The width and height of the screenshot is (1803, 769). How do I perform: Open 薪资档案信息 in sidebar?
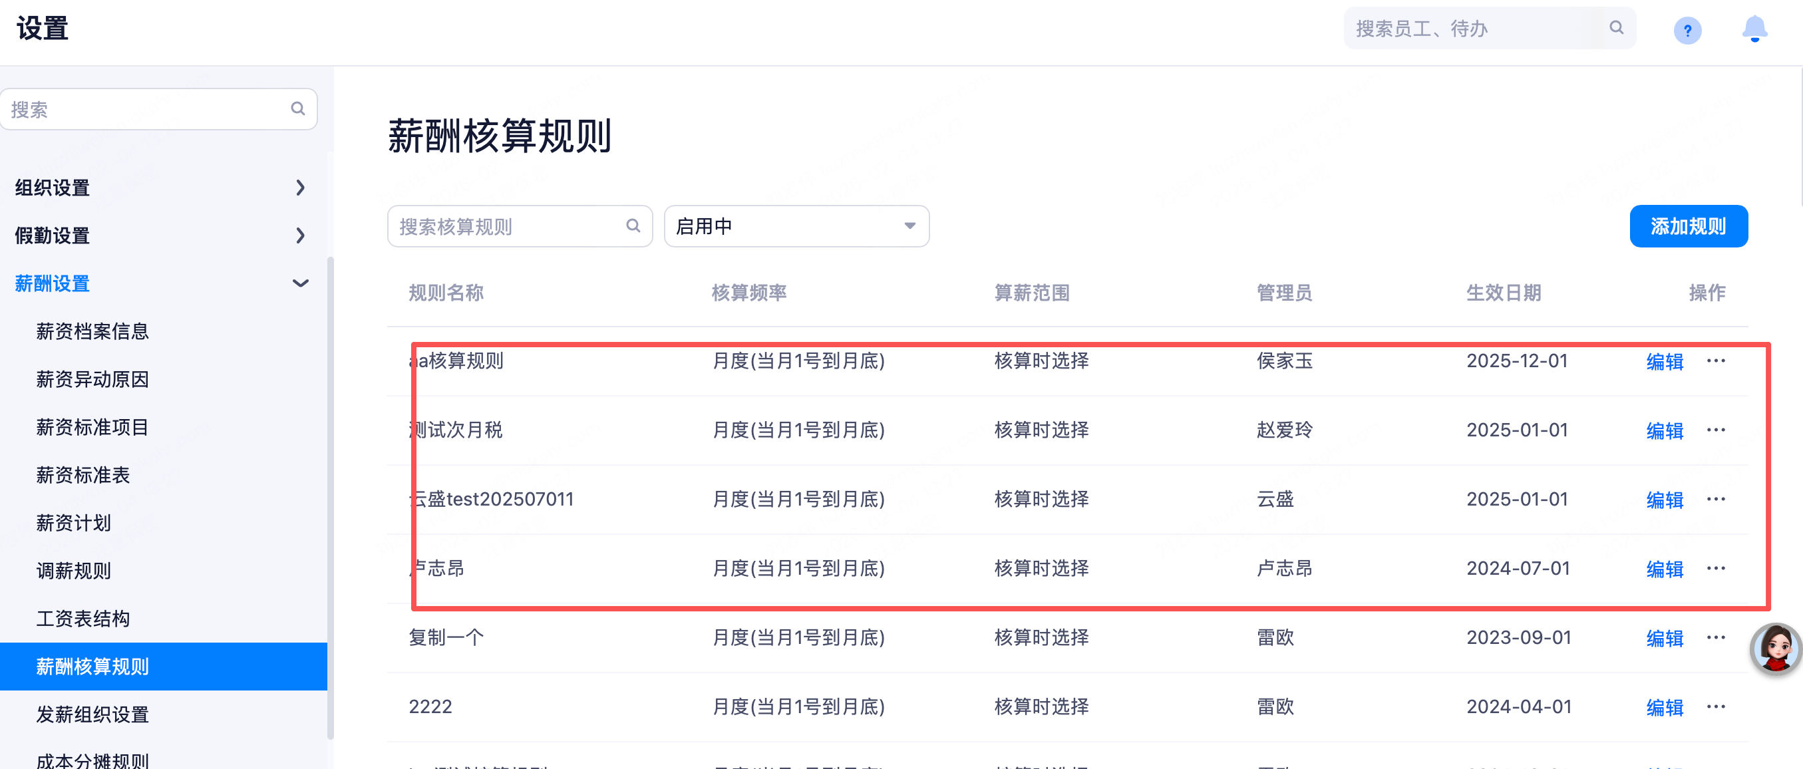[92, 332]
